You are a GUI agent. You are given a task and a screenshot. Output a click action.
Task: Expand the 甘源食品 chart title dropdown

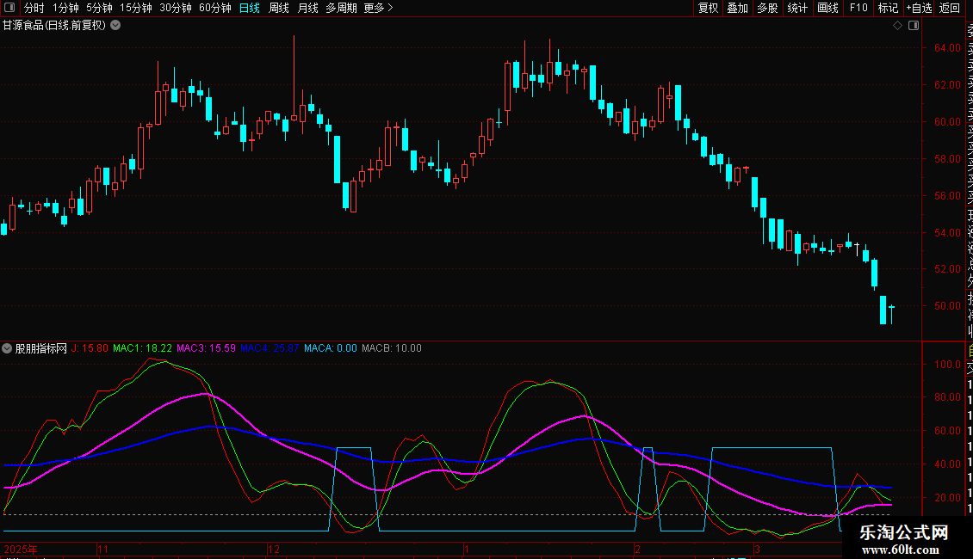coord(115,25)
